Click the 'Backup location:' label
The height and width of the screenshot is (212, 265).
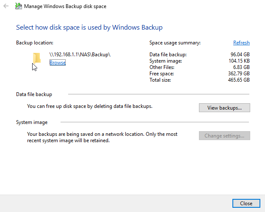tap(35, 43)
